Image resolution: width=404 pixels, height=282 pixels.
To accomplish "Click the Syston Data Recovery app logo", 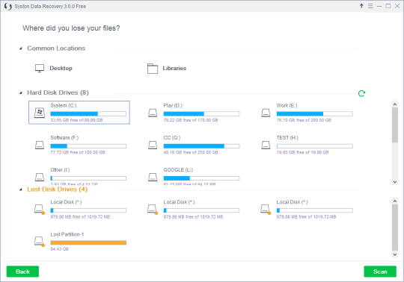I will click(8, 6).
